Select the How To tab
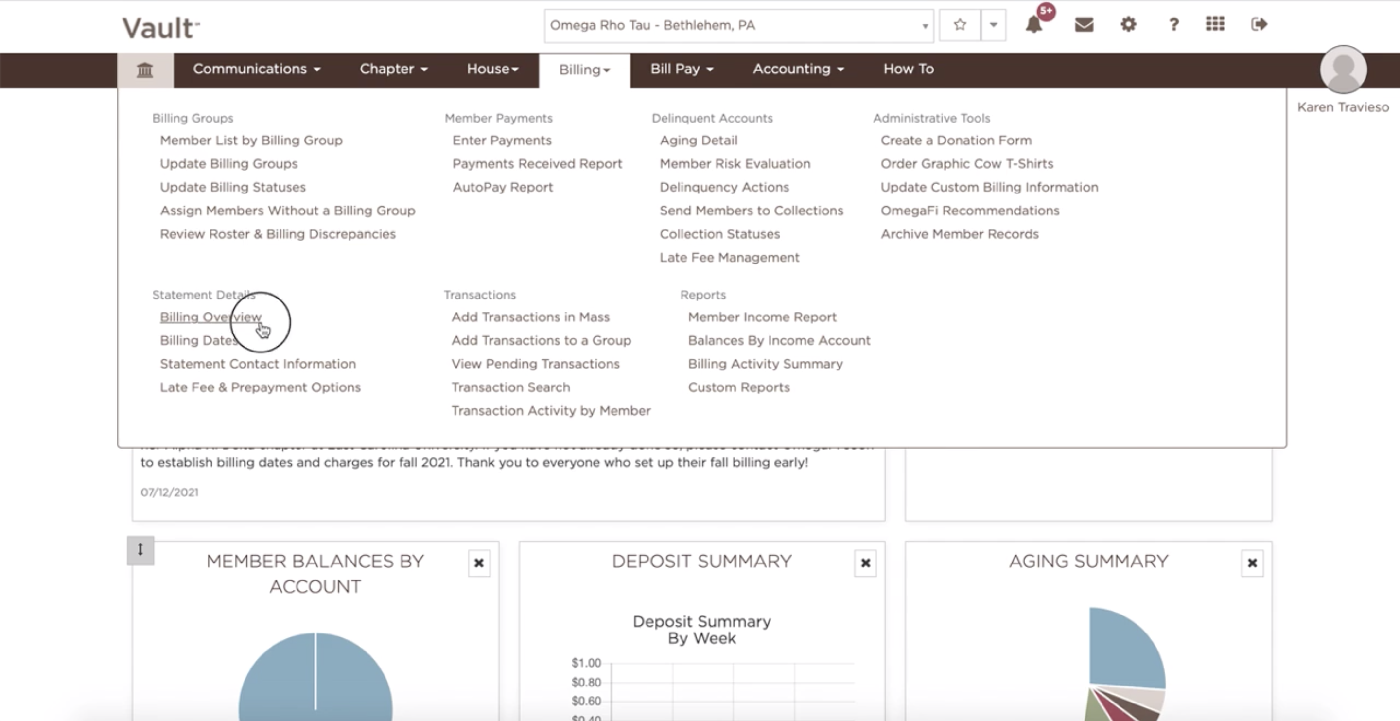Viewport: 1400px width, 721px height. [x=908, y=69]
